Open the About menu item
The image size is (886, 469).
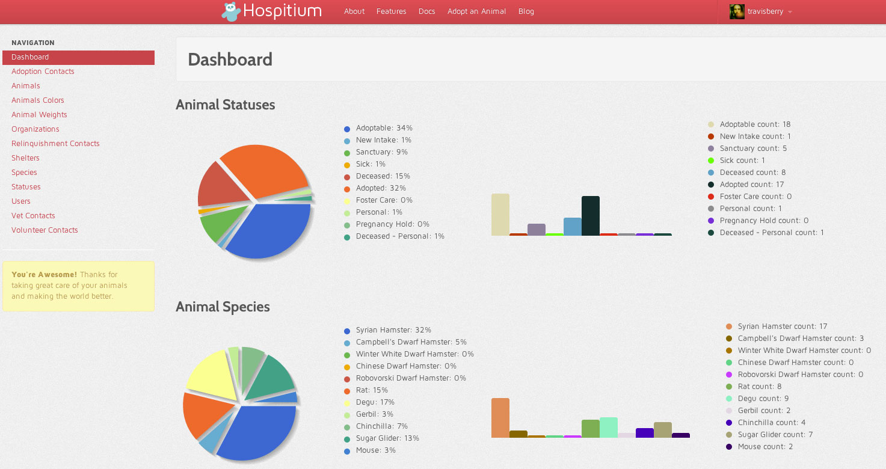coord(354,11)
